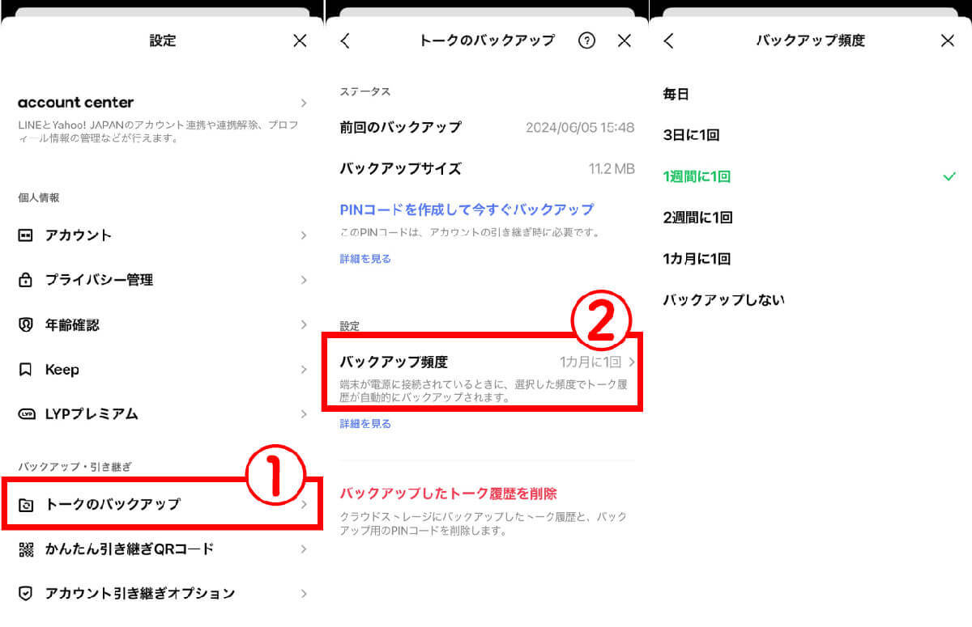Tap PINコードを作成して今すぐバックアップ link
Screen dimensions: 972x627
tap(467, 210)
